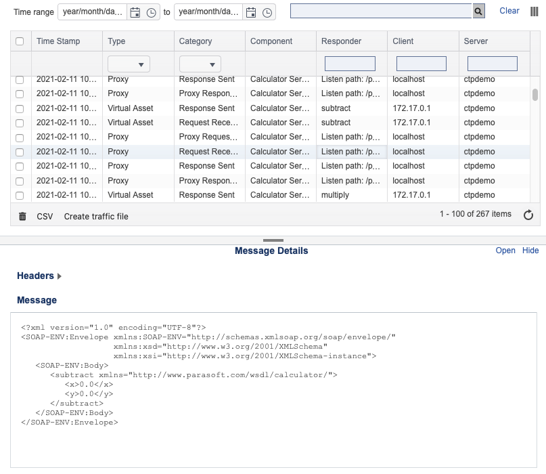Click end time range date field

tap(208, 12)
